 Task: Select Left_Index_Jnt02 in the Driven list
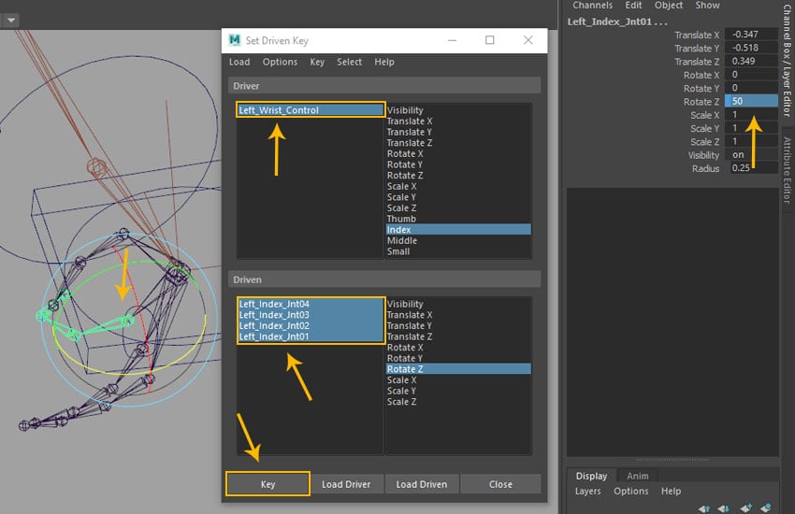[310, 325]
